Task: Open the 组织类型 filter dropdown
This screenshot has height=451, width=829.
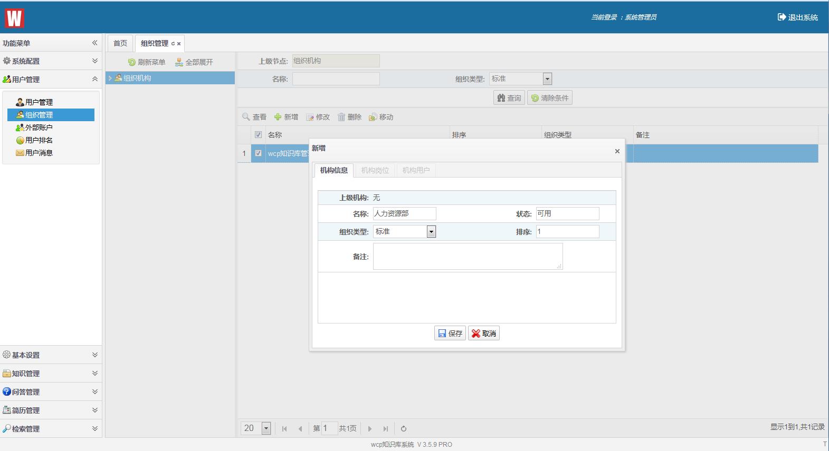Action: coord(547,79)
